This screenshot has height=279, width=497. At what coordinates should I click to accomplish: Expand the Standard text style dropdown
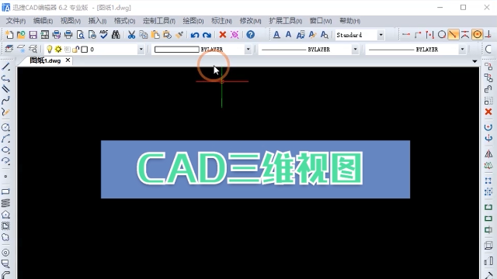click(381, 35)
